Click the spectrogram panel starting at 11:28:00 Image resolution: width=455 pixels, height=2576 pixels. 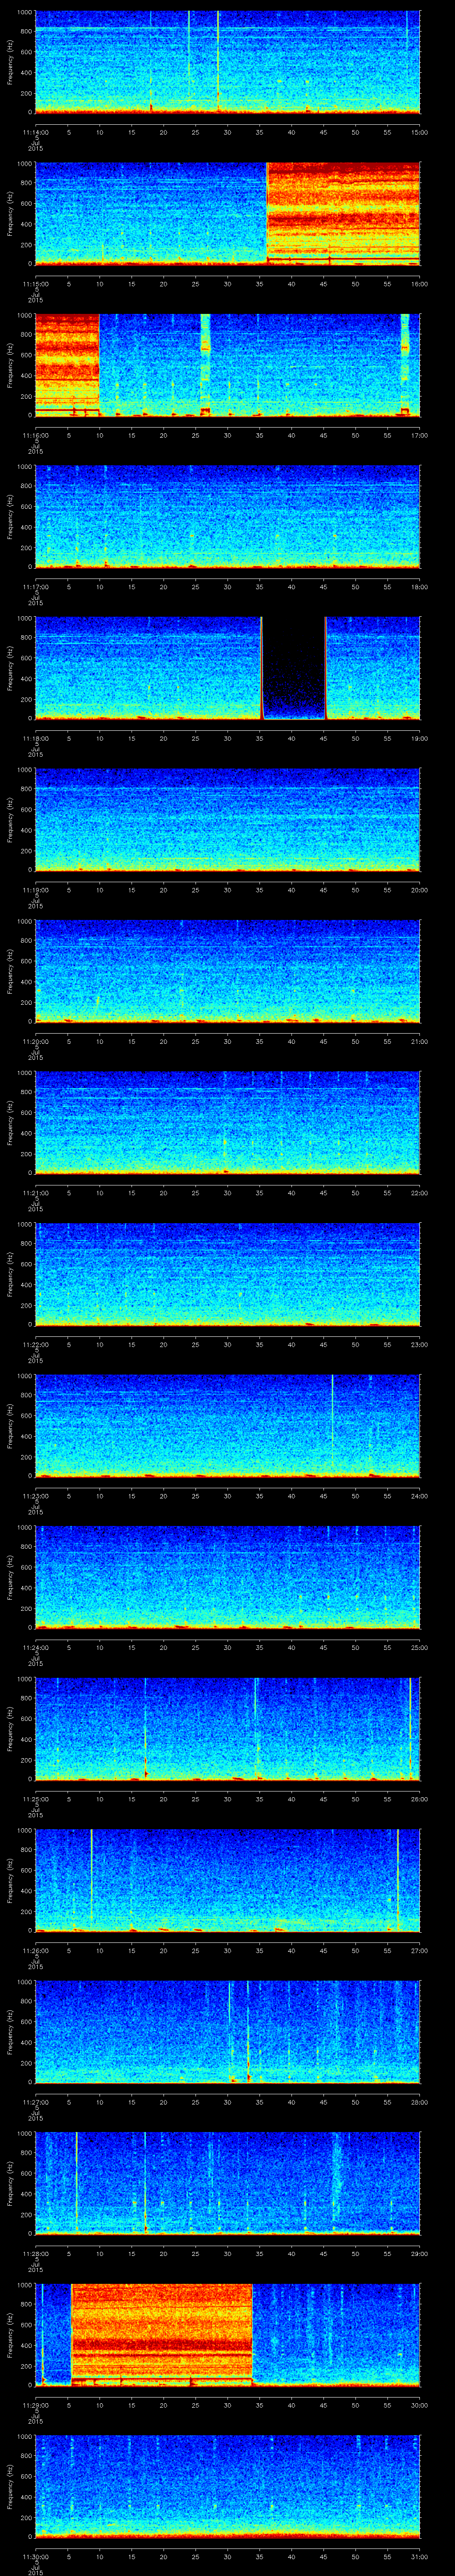(x=227, y=2183)
